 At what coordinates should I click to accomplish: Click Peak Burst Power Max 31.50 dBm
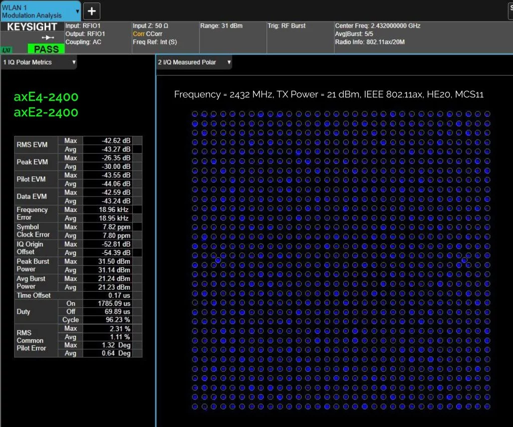click(107, 262)
